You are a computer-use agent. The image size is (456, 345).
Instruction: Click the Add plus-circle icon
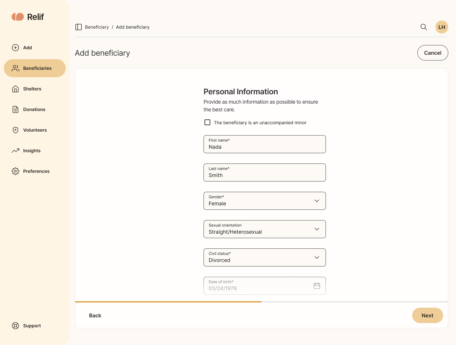(15, 48)
